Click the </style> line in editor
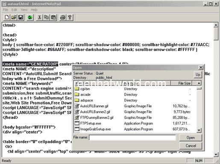This screenshot has height=164, width=220. click(x=10, y=54)
